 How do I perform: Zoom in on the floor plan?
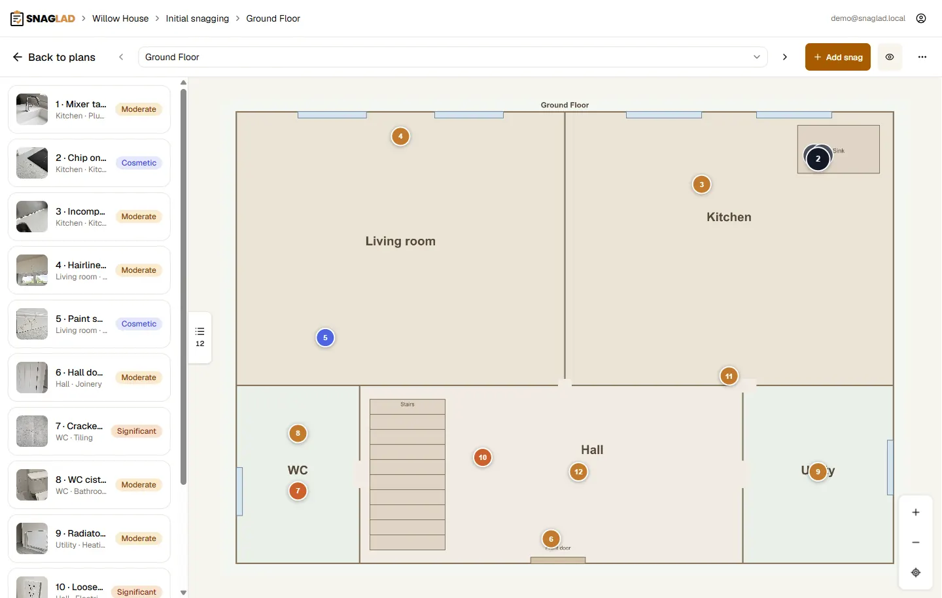coord(916,512)
